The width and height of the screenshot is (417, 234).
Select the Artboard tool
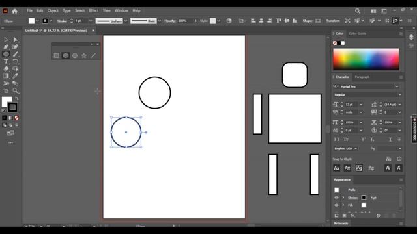pos(6,90)
